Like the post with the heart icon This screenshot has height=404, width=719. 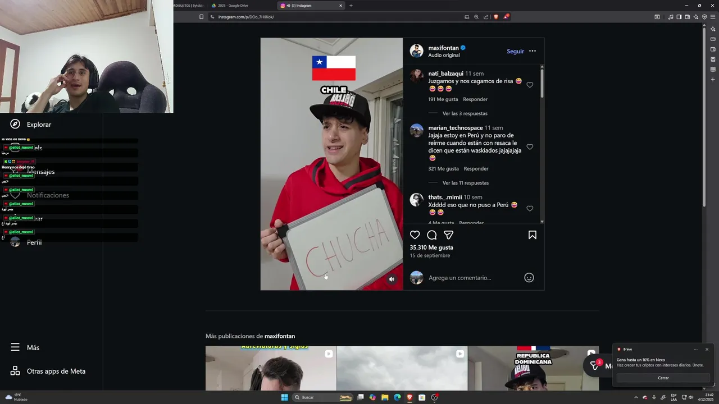tap(415, 235)
